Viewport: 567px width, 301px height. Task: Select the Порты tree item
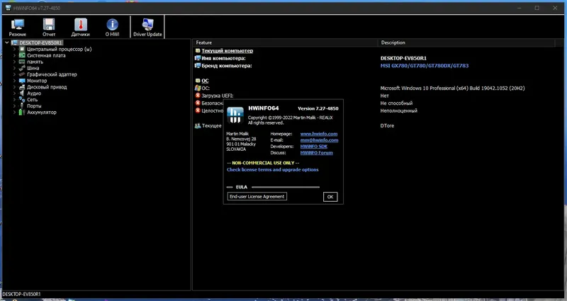[34, 106]
